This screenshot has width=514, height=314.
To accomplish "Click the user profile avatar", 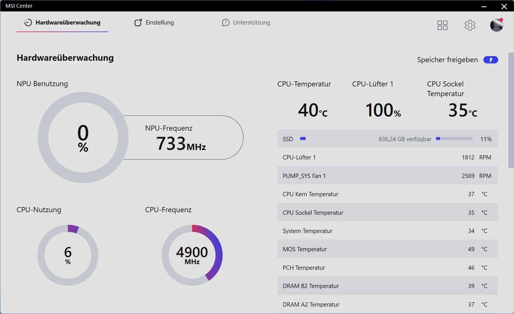I will 496,25.
